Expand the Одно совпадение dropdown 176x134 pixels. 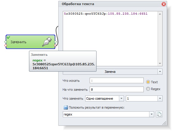121,98
